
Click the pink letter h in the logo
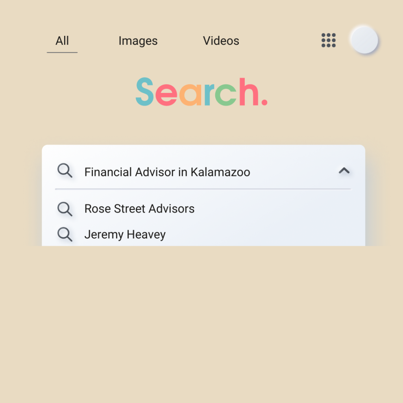tap(249, 92)
